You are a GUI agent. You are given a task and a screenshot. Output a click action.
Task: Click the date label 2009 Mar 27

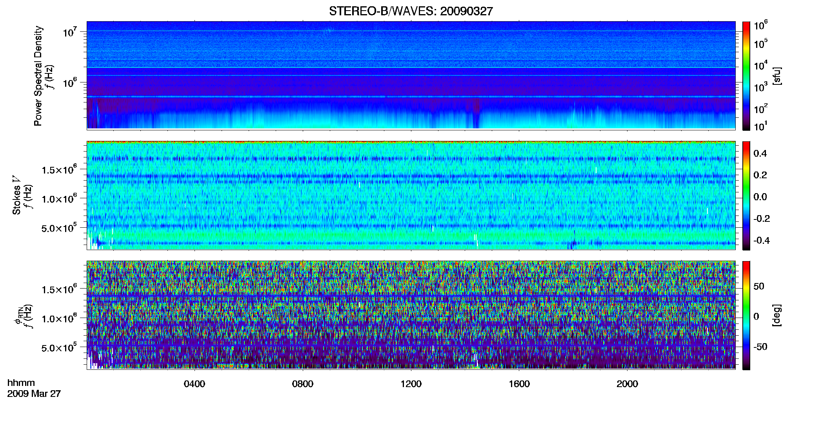point(34,393)
